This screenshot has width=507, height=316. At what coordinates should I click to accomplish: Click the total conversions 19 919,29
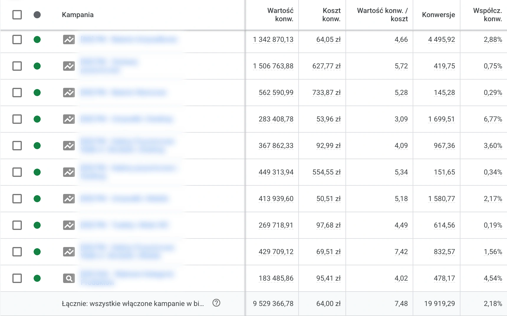[x=439, y=304]
